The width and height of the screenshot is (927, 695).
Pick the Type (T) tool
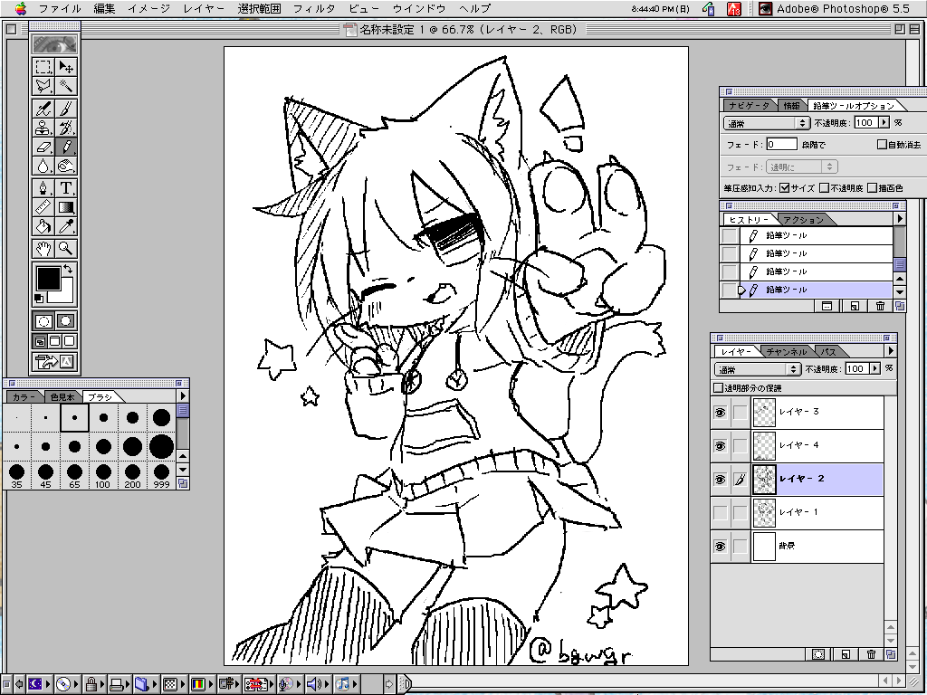pyautogui.click(x=67, y=188)
